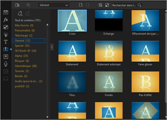Click the create new transition icon
This screenshot has width=167, height=120.
click(81, 5)
